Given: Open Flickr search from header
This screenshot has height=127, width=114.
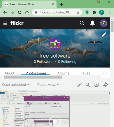Looking at the screenshot, I should coord(82,23).
